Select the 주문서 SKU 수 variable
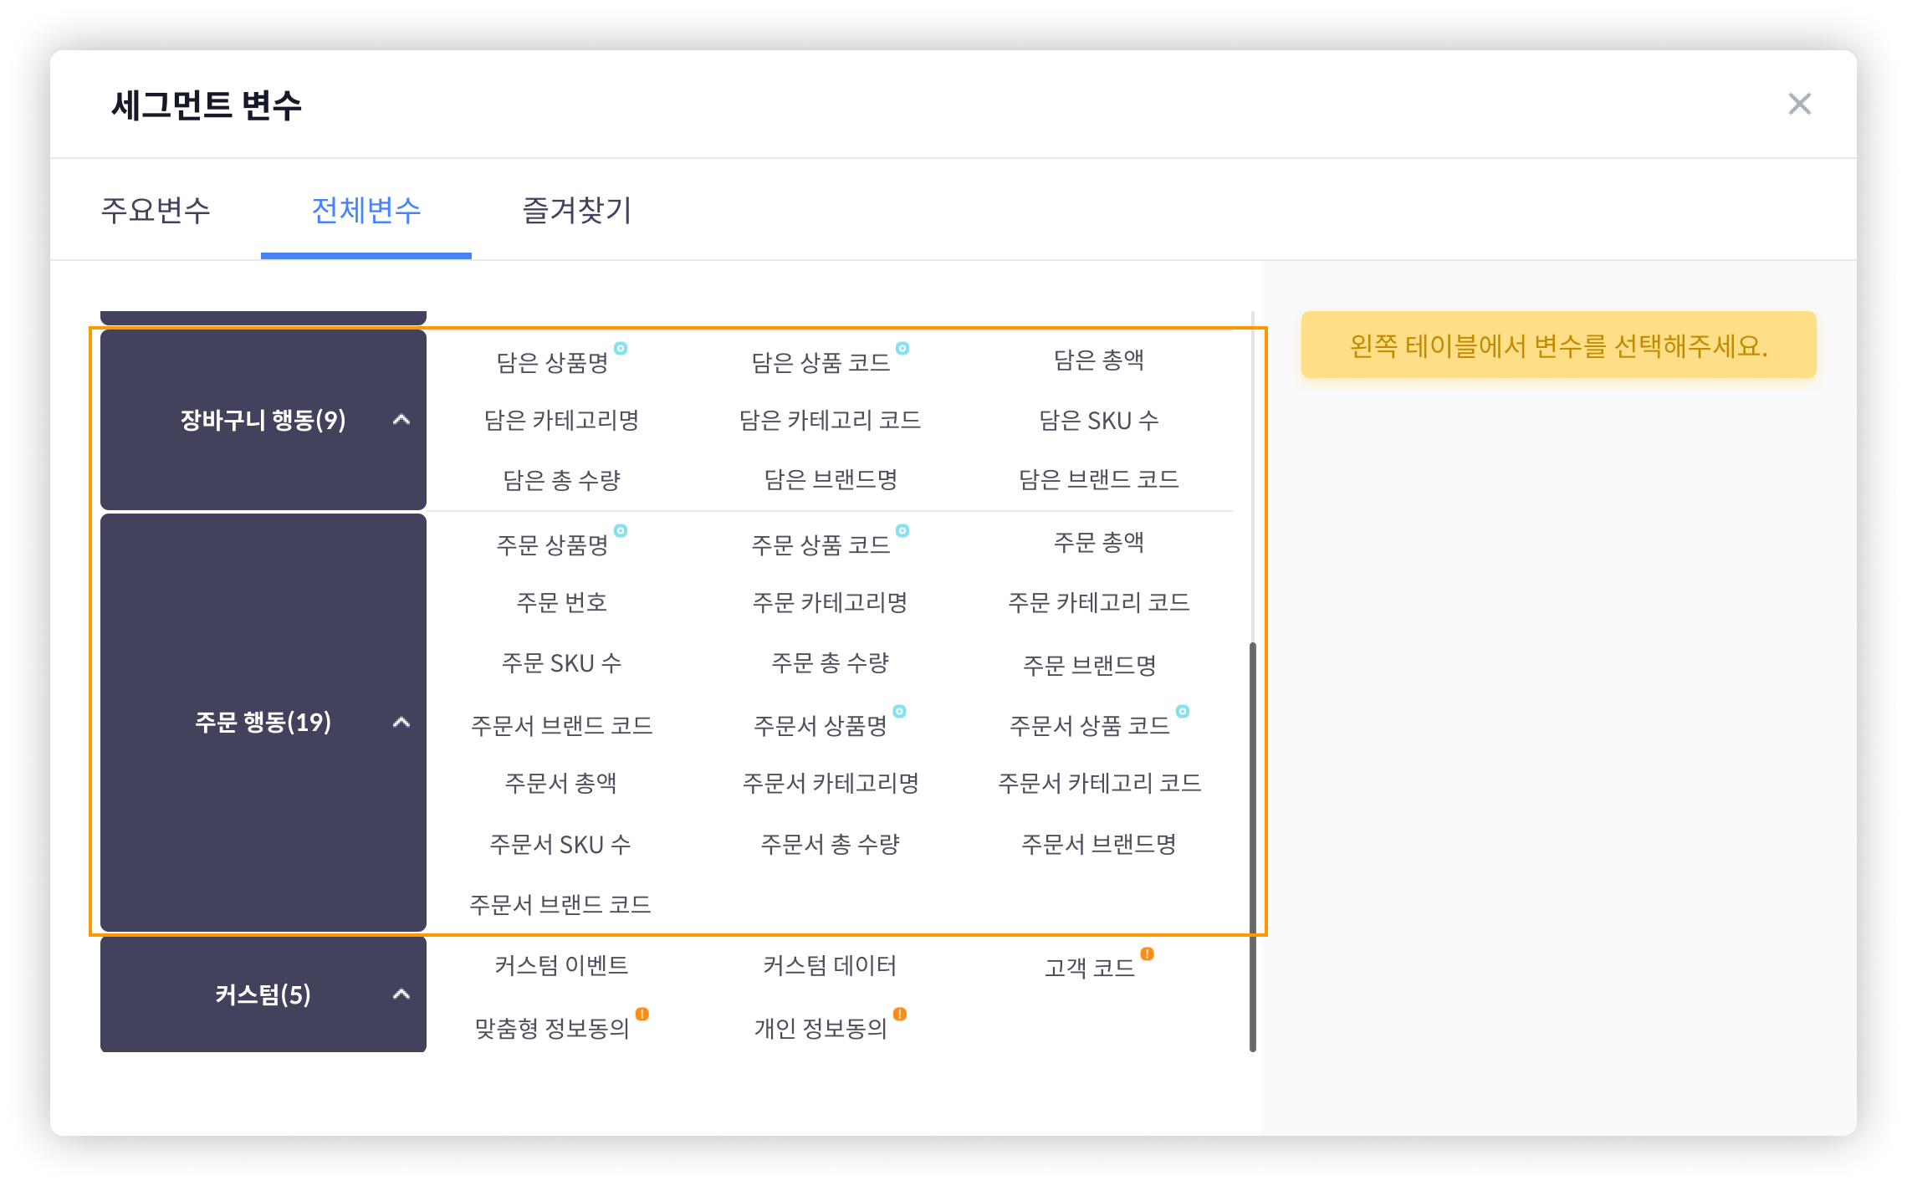 tap(560, 845)
